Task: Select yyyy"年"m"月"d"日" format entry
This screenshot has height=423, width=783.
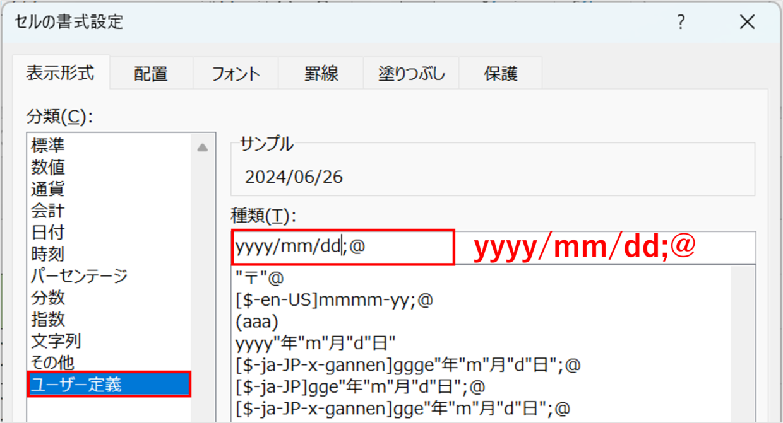Action: [x=315, y=344]
